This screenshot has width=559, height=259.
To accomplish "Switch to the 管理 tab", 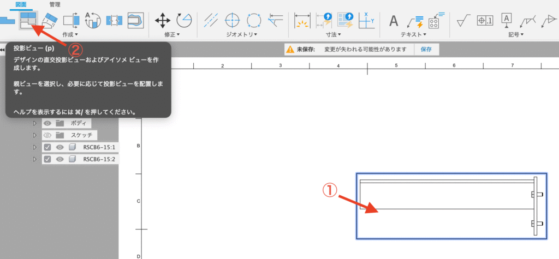I will point(55,4).
